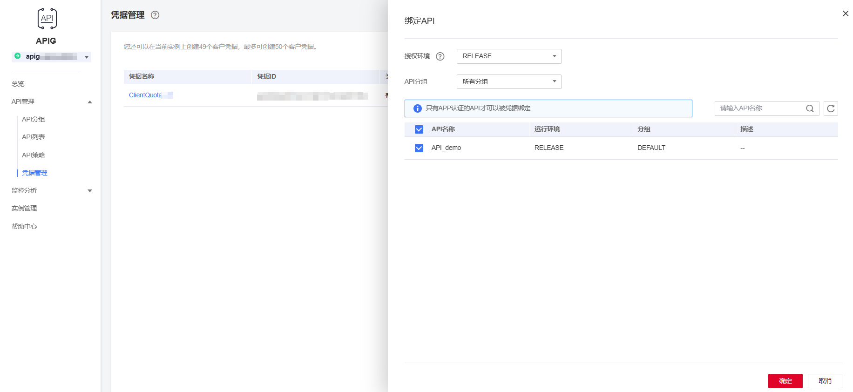Click search magnifier in API name box
The width and height of the screenshot is (853, 392).
[x=810, y=108]
